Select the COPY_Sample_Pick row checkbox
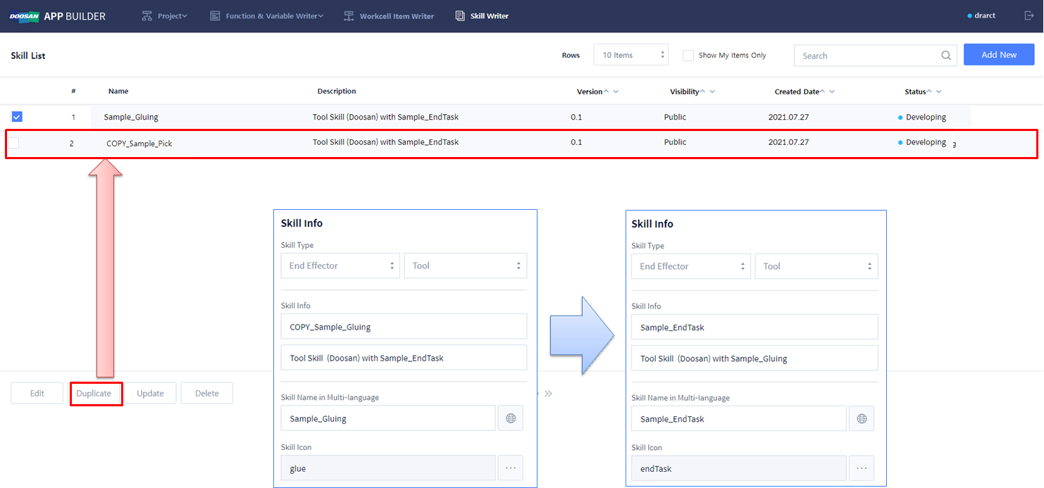Viewport: 1044px width, 488px height. (x=14, y=143)
